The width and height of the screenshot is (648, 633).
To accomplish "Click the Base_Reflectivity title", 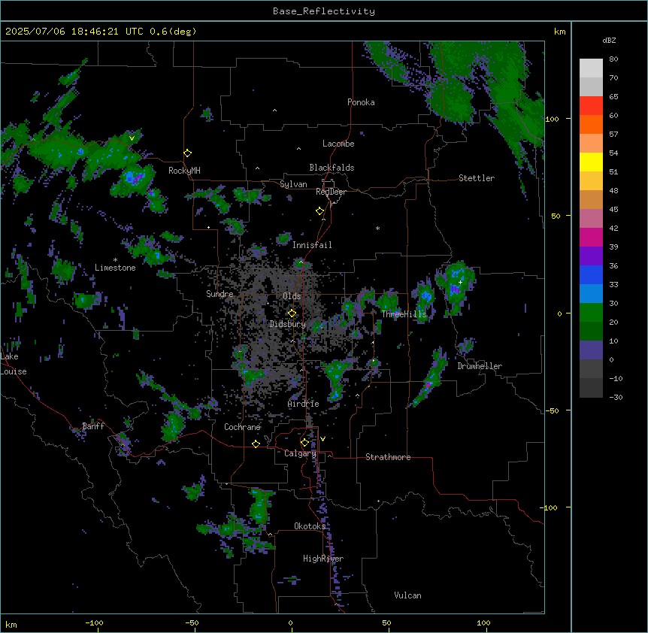I will [x=324, y=11].
